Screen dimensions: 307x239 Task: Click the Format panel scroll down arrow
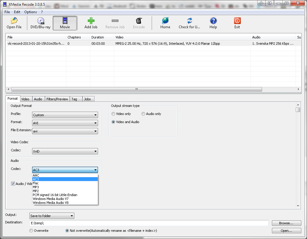coord(298,206)
